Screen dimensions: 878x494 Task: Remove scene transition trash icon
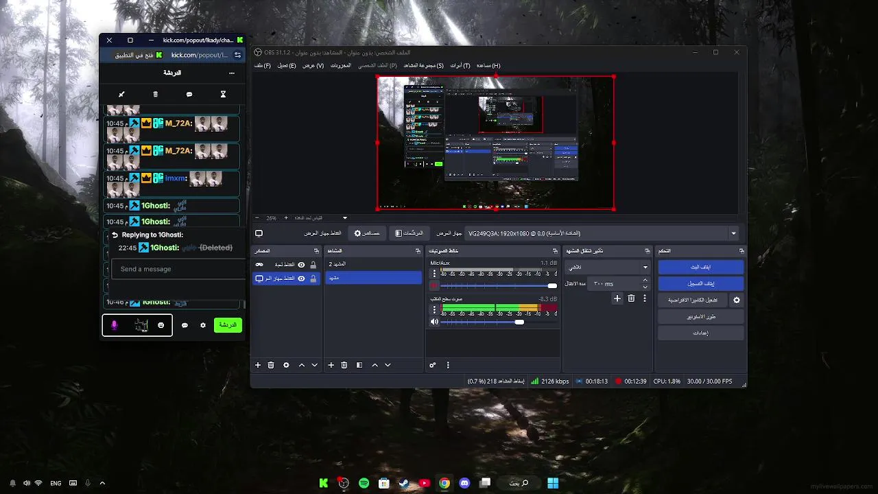coord(631,298)
